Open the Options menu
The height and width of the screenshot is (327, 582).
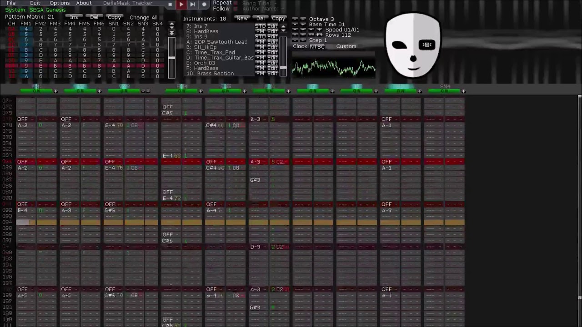(x=60, y=3)
